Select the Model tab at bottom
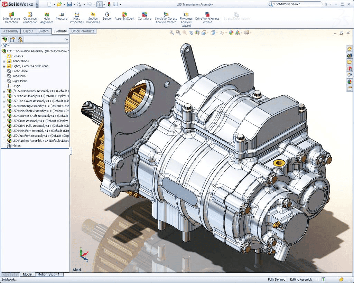Viewport: 354px width, 283px height. (28, 274)
